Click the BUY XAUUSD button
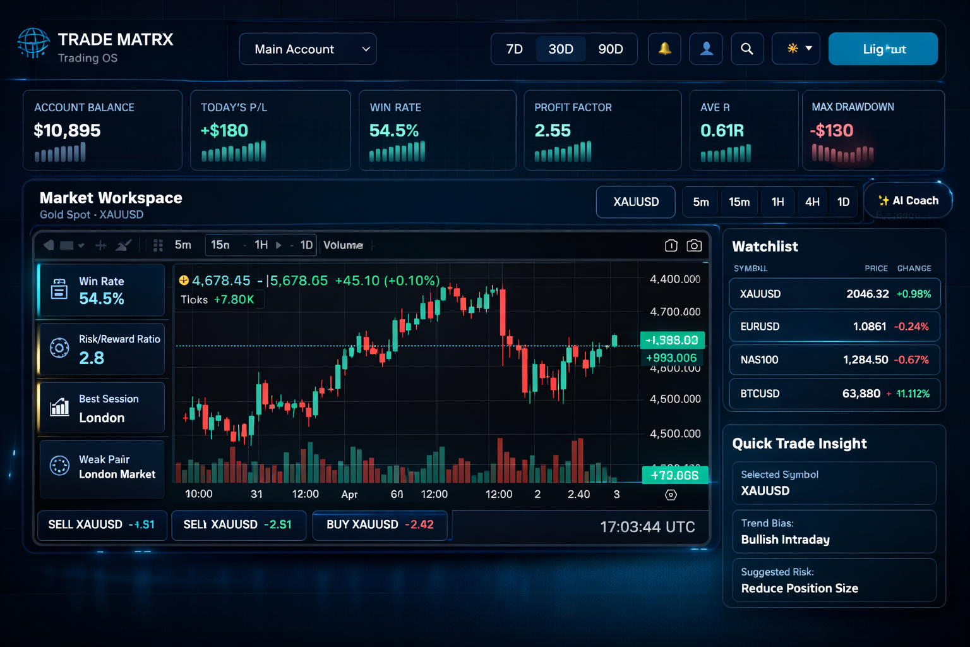The width and height of the screenshot is (970, 647). pyautogui.click(x=380, y=525)
